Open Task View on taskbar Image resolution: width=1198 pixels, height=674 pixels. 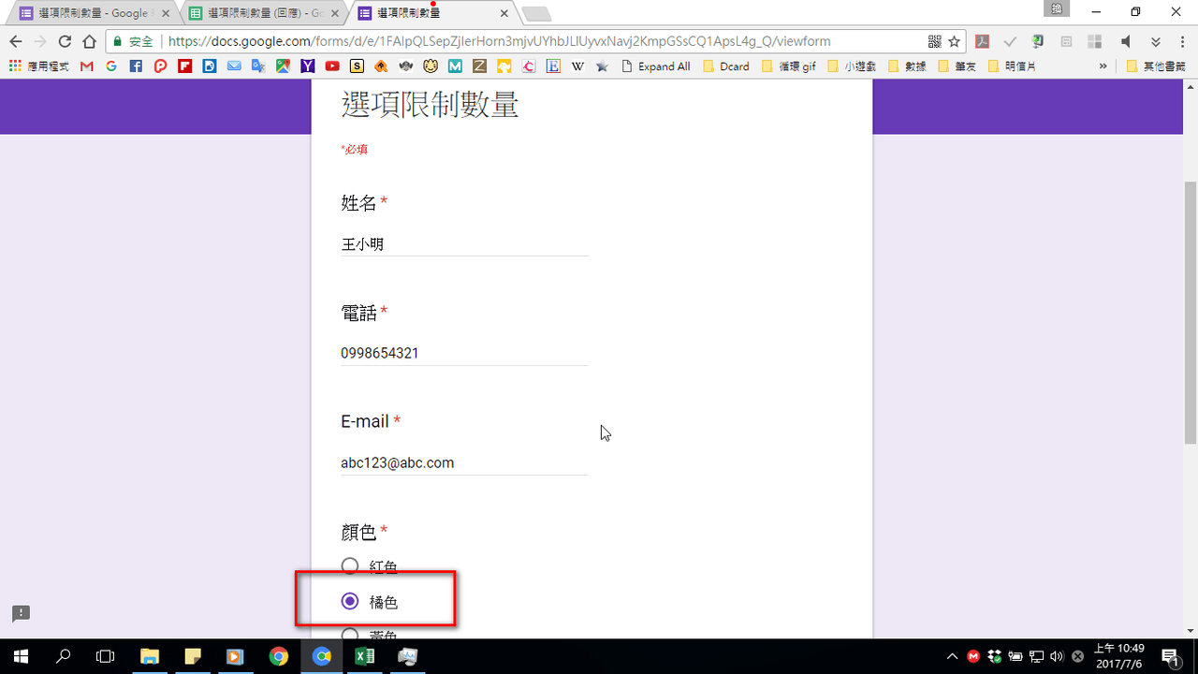pyautogui.click(x=106, y=656)
